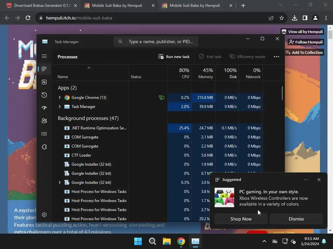
Task: Open clock showing 9:15 AM
Action: pos(310,241)
